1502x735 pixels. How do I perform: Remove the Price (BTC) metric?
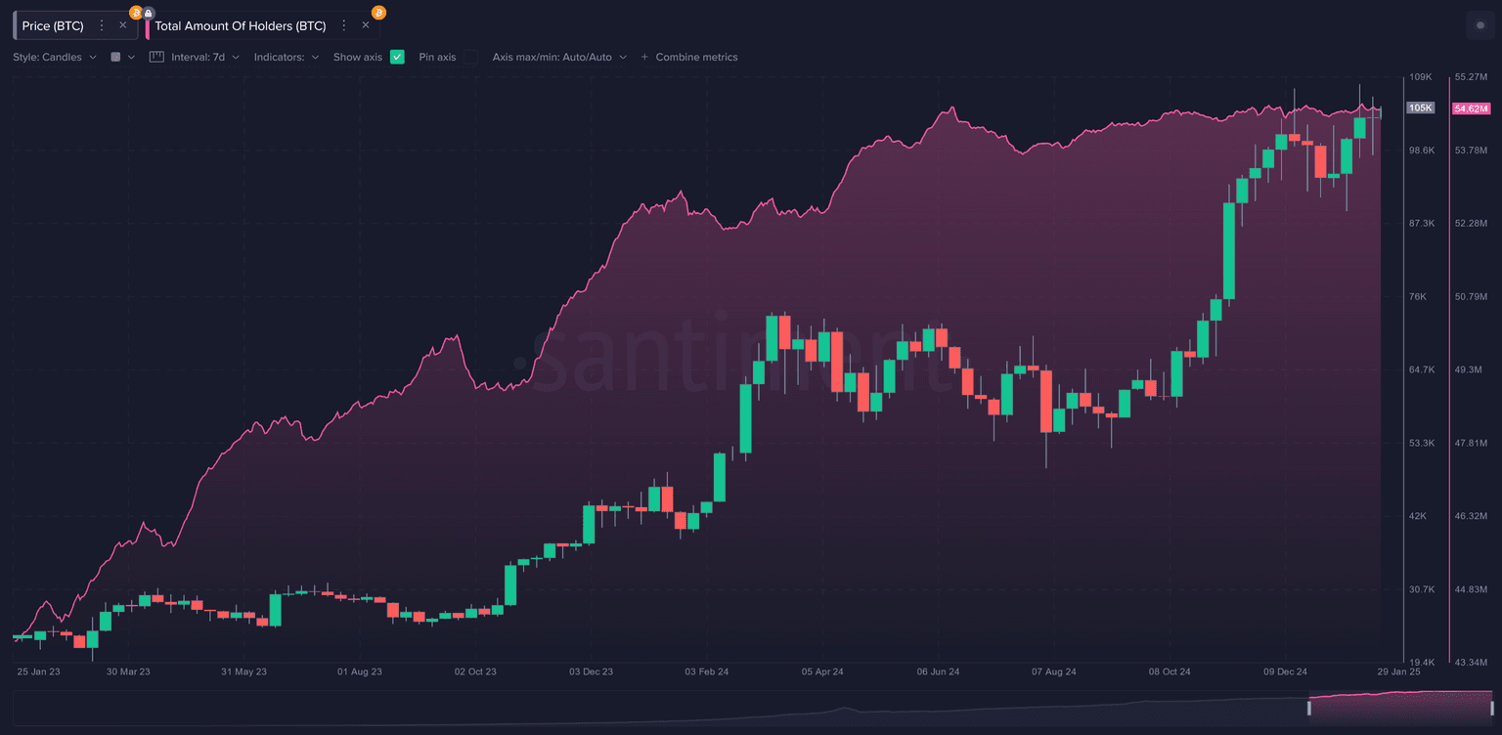122,25
